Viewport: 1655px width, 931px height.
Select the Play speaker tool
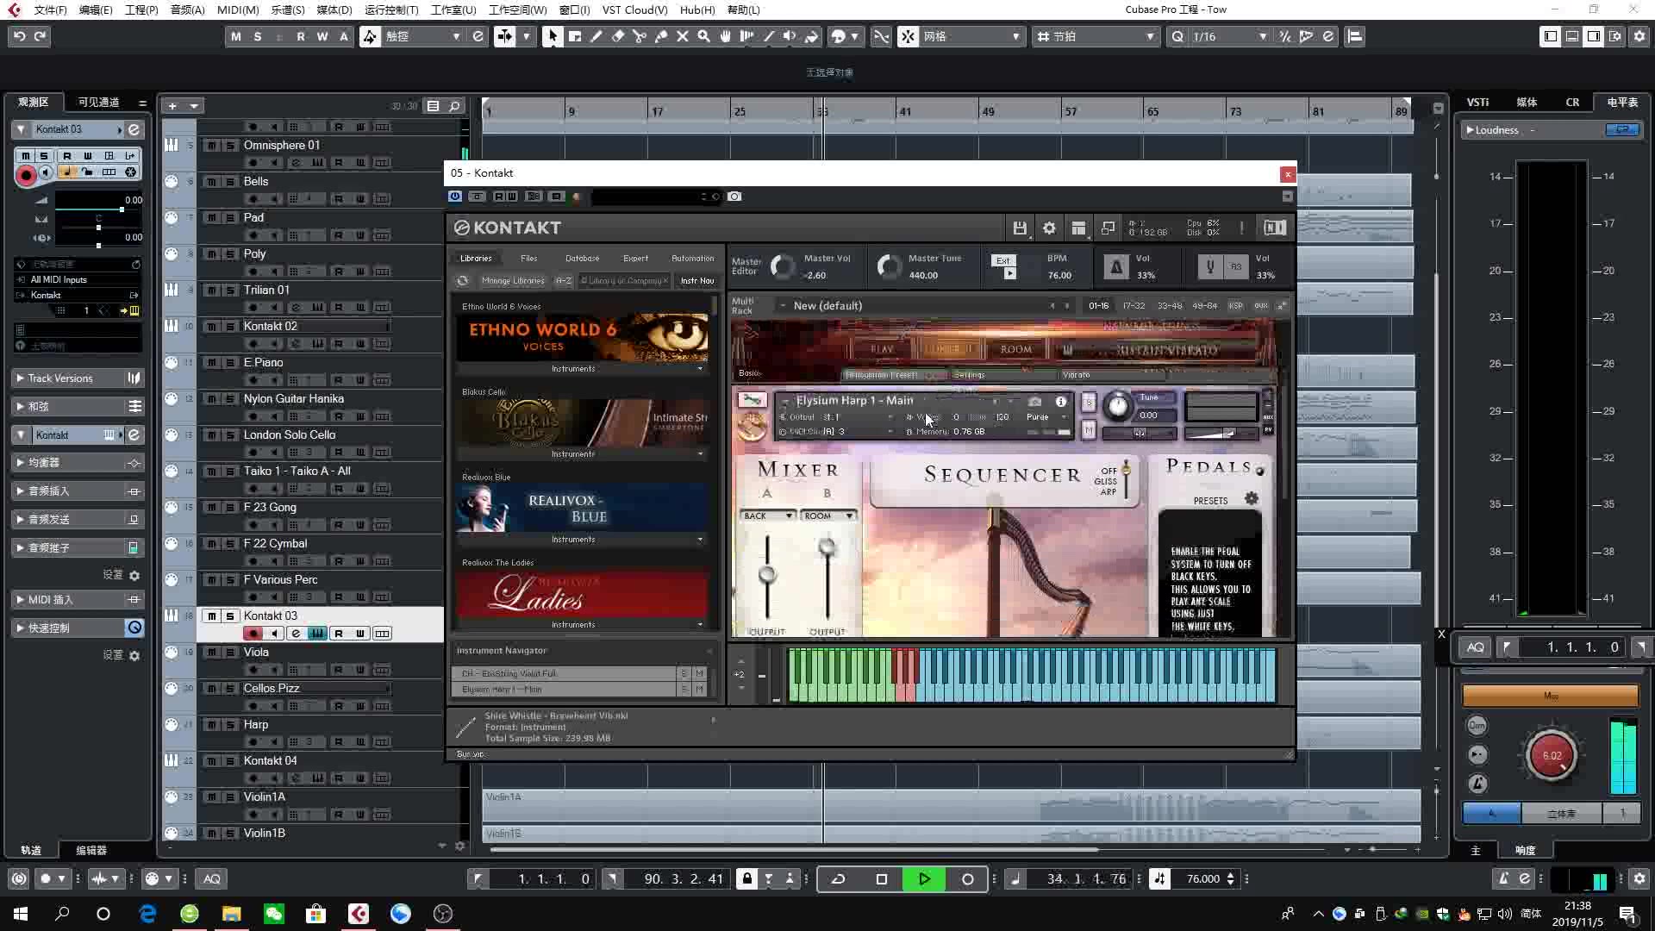click(x=790, y=36)
